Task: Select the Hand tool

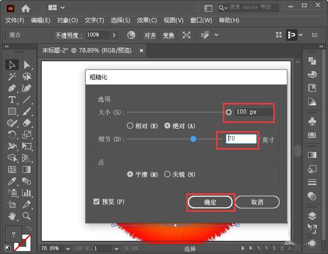Action: (x=12, y=216)
